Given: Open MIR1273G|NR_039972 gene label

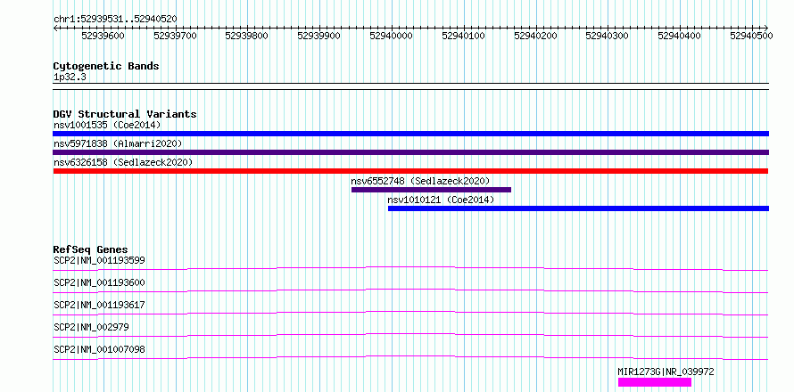Looking at the screenshot, I should (666, 372).
